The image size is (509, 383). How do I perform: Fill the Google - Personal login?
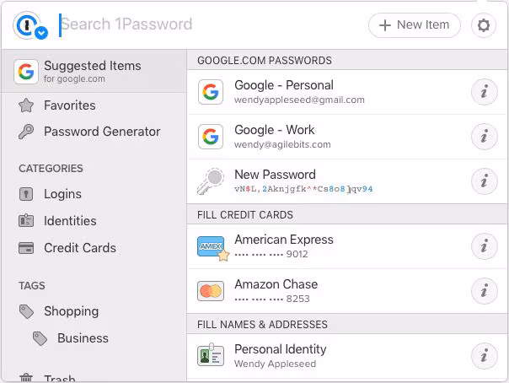click(x=284, y=91)
